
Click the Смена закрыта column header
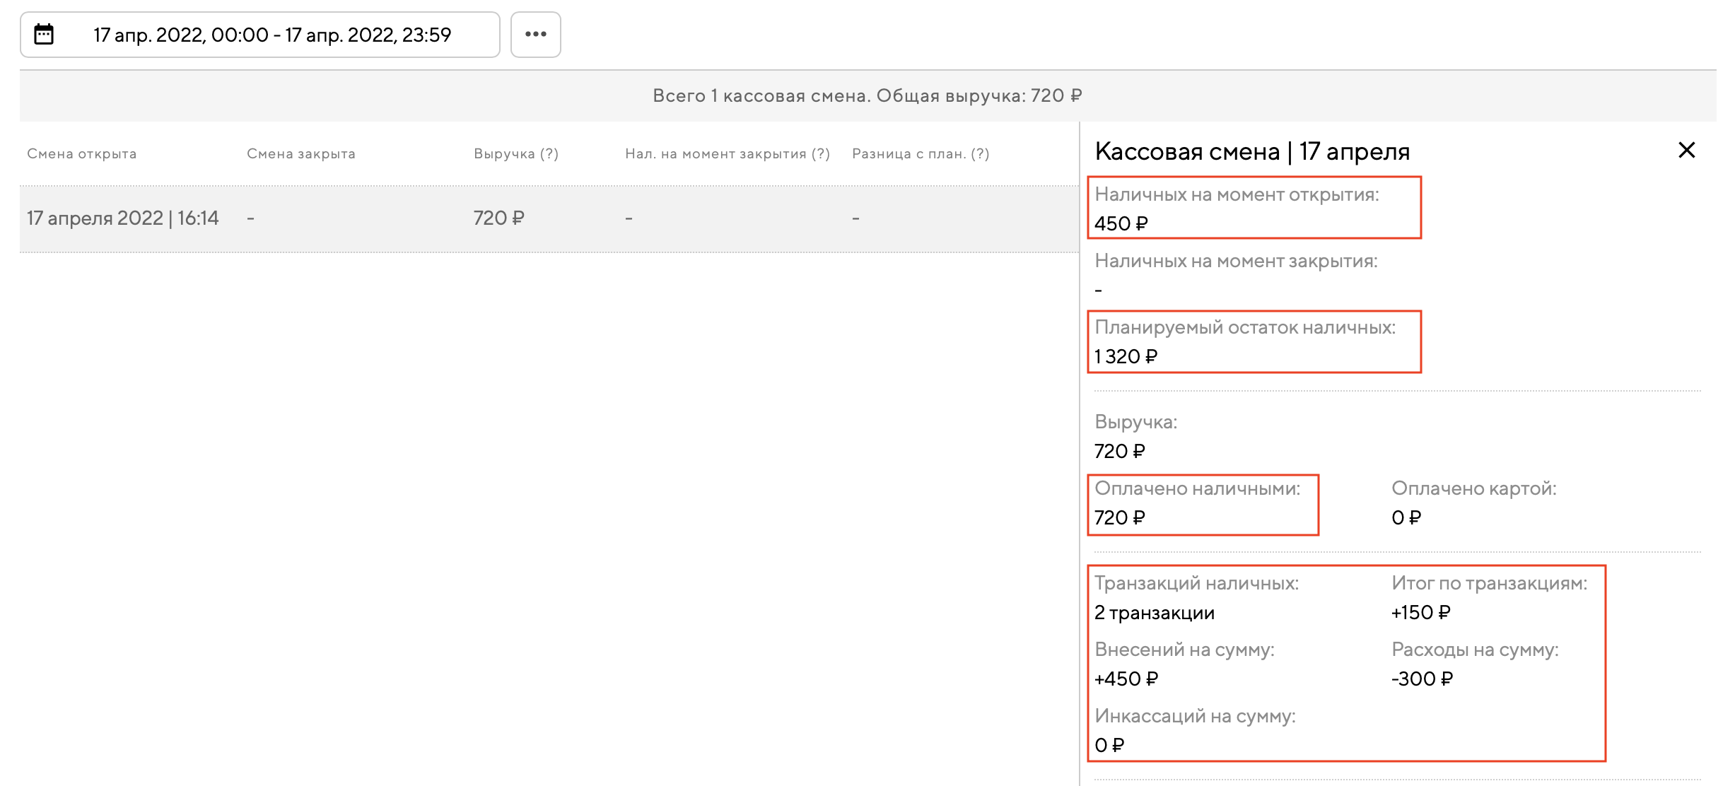point(300,154)
